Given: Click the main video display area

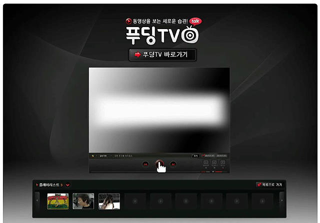Looking at the screenshot, I should [159, 110].
